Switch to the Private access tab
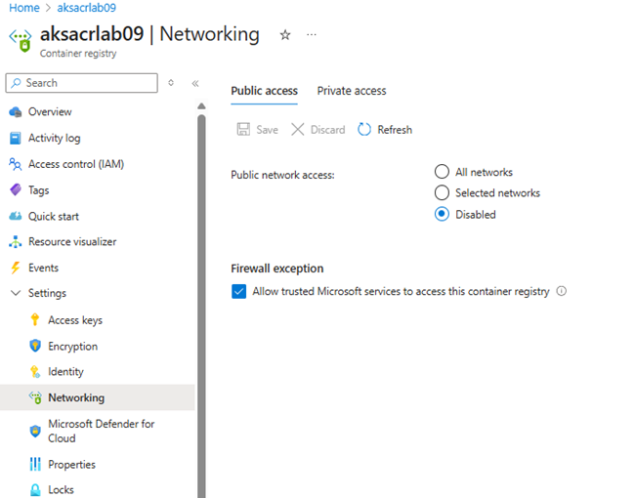This screenshot has width=635, height=498. pos(352,91)
